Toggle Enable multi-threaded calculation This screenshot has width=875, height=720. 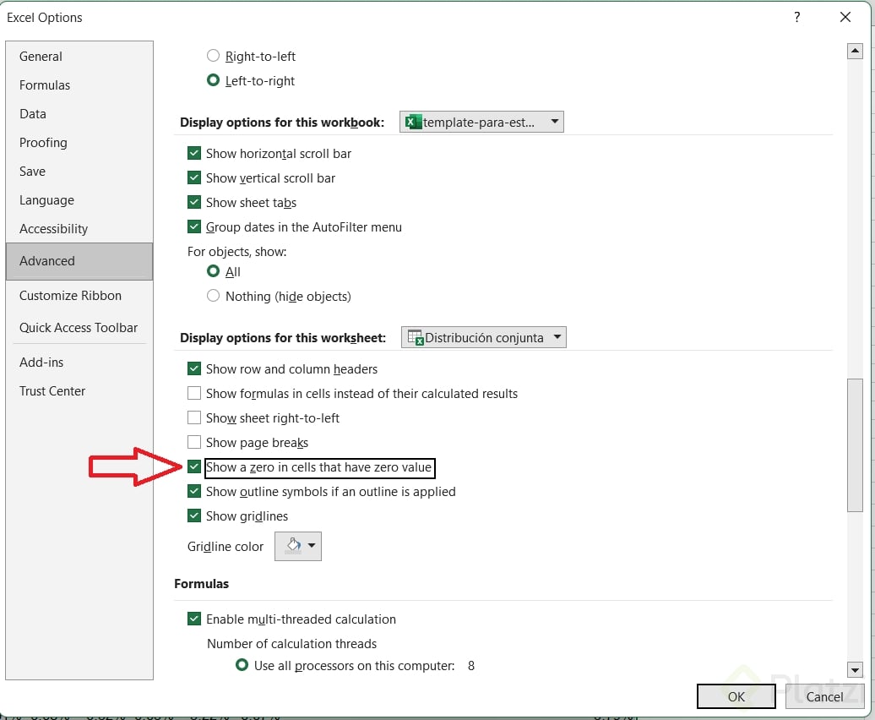194,619
